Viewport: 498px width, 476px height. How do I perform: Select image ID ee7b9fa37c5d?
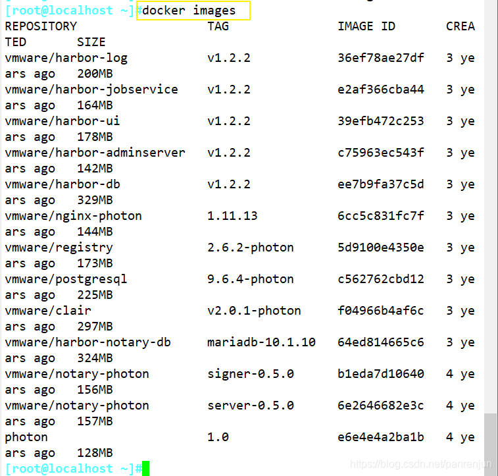[381, 184]
